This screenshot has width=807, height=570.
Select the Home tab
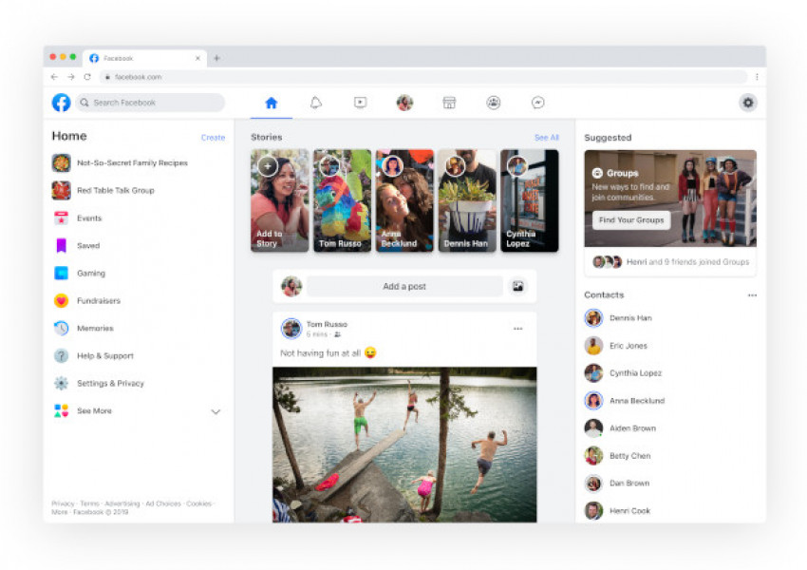click(x=272, y=103)
